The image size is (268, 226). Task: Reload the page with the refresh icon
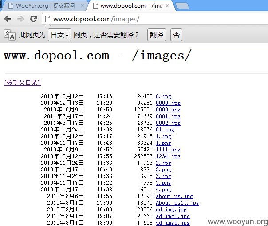[33, 19]
